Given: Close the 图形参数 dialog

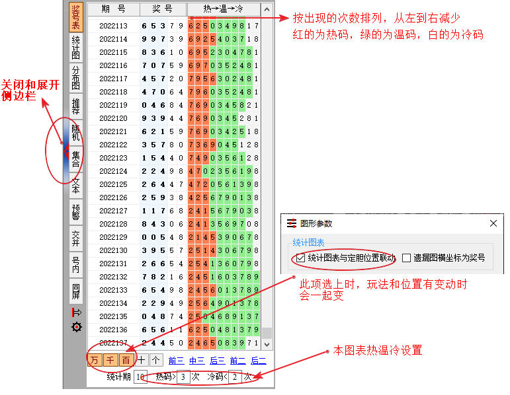Looking at the screenshot, I should pos(493,224).
